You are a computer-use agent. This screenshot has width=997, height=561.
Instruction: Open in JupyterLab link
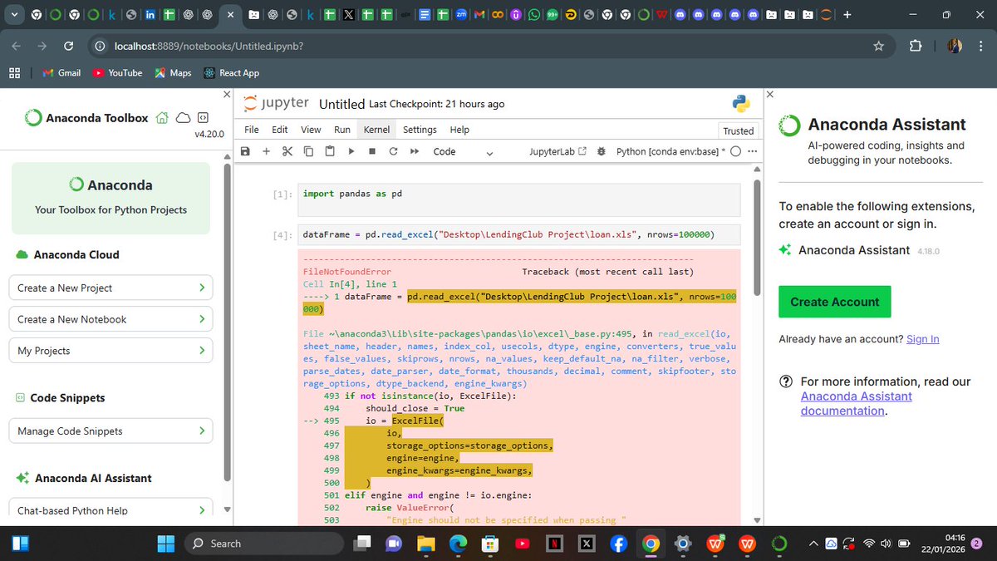[557, 151]
